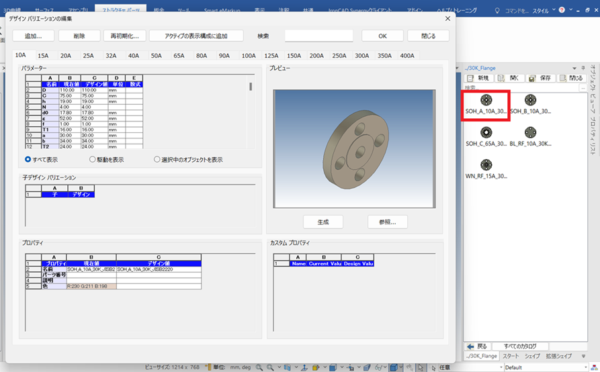This screenshot has width=600, height=372.
Task: Click the 検索 search input field in dialog
Action: pos(318,36)
